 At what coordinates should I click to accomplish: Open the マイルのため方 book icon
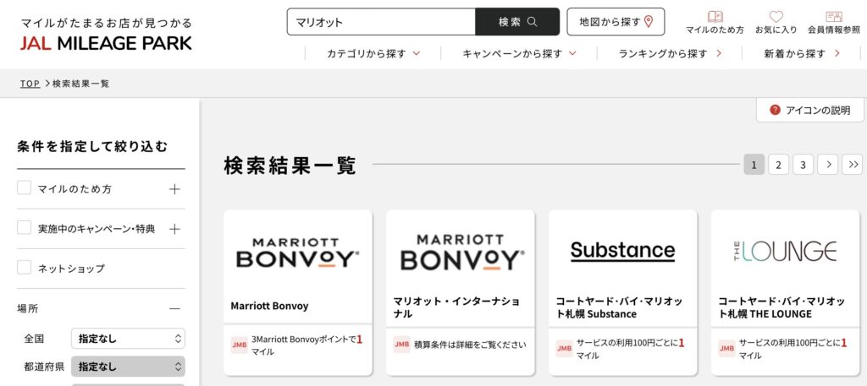tap(715, 17)
